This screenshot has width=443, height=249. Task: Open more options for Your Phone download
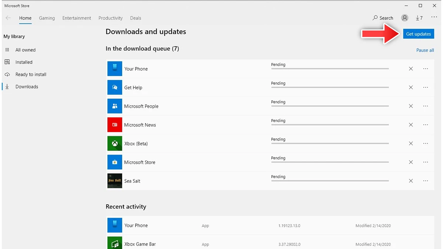tap(426, 69)
